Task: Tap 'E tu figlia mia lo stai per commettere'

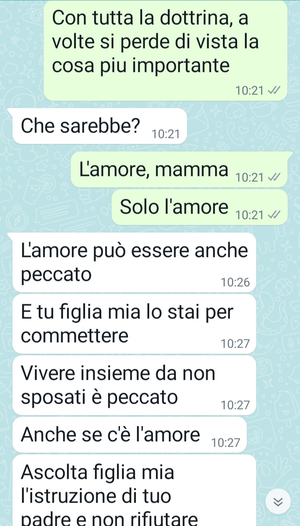Action: click(x=135, y=324)
